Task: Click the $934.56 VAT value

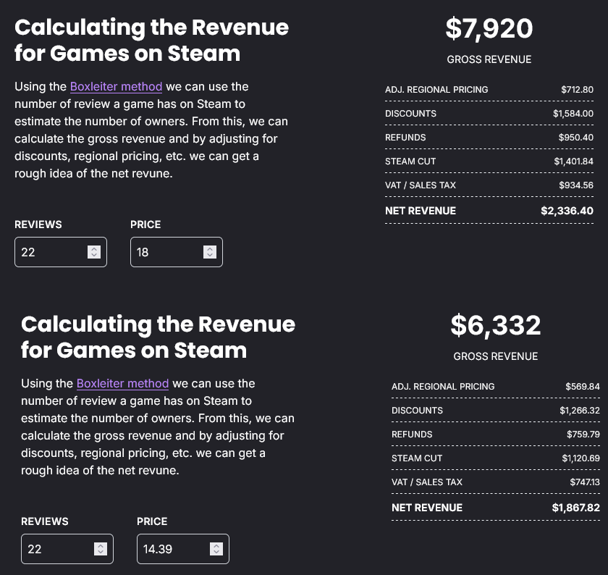Action: coord(576,185)
